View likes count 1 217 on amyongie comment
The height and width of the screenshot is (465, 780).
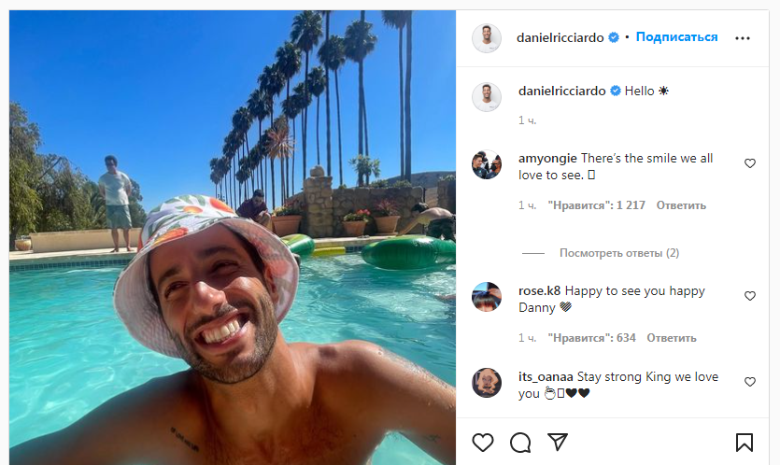pos(596,205)
